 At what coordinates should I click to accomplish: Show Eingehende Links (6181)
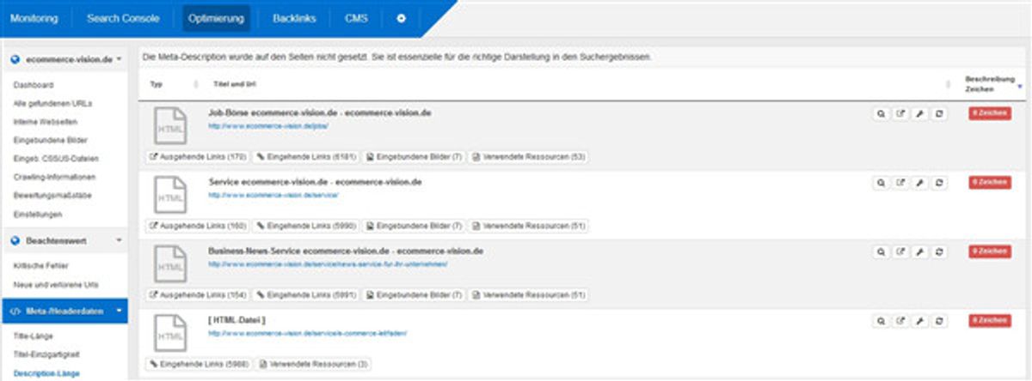[x=305, y=157]
